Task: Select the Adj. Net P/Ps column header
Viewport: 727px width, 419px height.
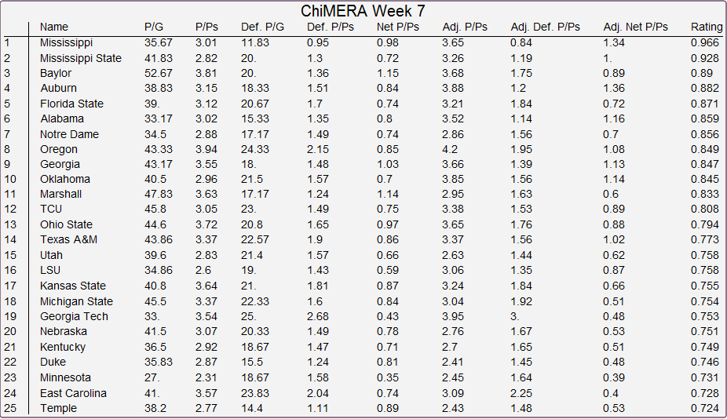Action: pyautogui.click(x=635, y=27)
